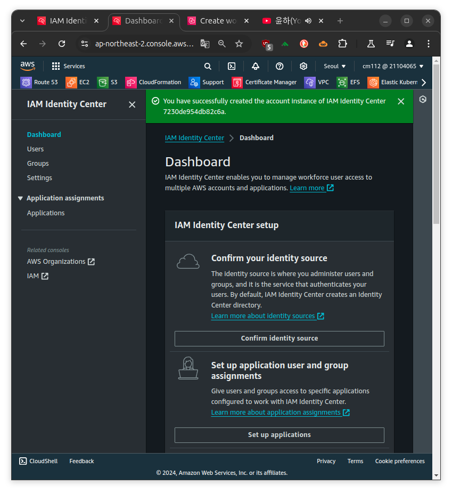Open the tab search dropdown arrow
Screen dimensions: 452x493
coord(22,21)
